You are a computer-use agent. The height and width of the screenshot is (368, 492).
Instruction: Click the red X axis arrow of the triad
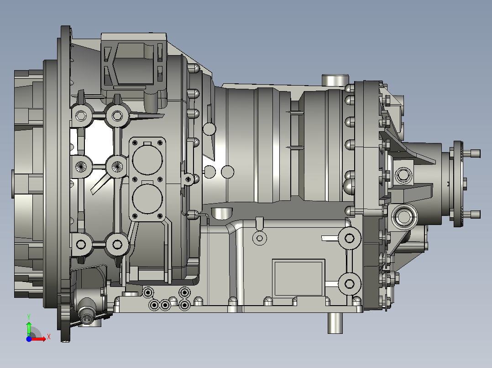(x=38, y=339)
